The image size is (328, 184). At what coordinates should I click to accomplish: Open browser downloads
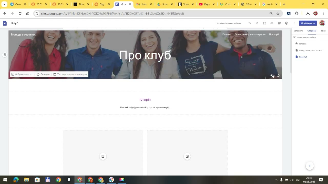[308, 14]
